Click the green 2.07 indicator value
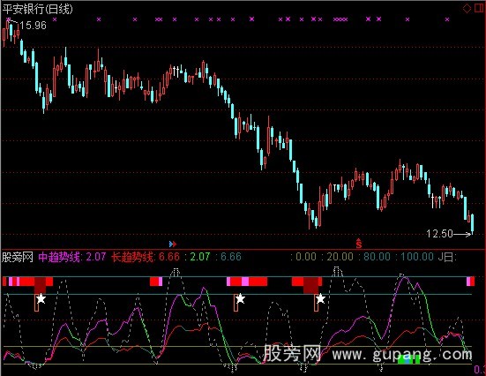 tap(200, 257)
